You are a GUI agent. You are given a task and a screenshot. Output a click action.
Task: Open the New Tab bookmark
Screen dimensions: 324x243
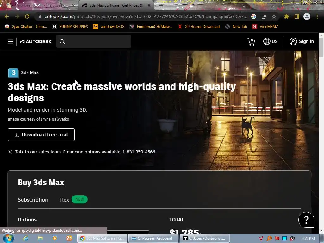click(x=236, y=27)
